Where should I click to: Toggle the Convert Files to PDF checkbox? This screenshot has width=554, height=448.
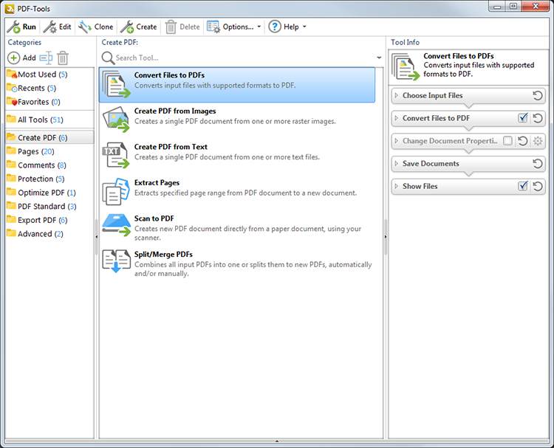[x=522, y=117]
